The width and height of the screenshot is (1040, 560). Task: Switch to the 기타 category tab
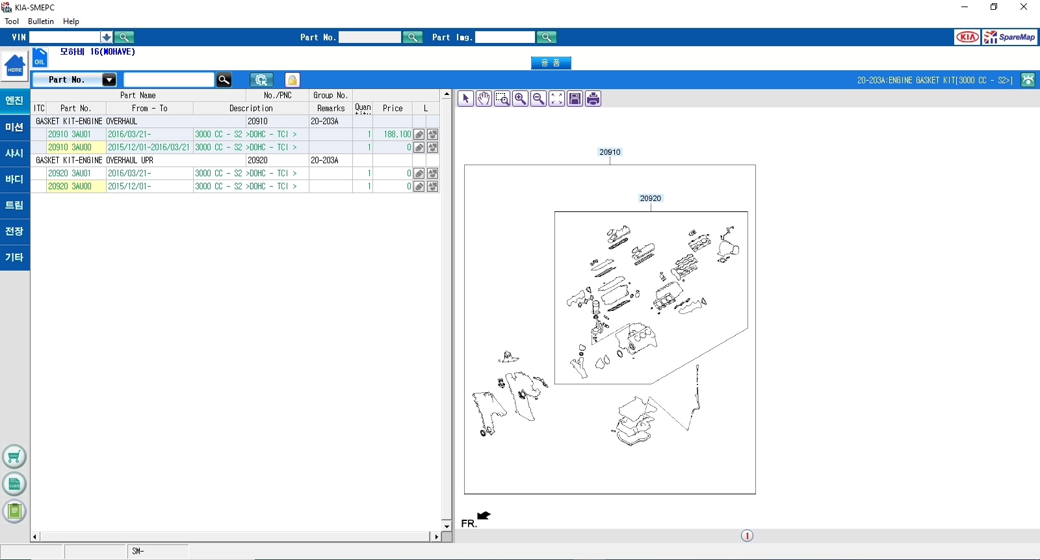point(14,258)
